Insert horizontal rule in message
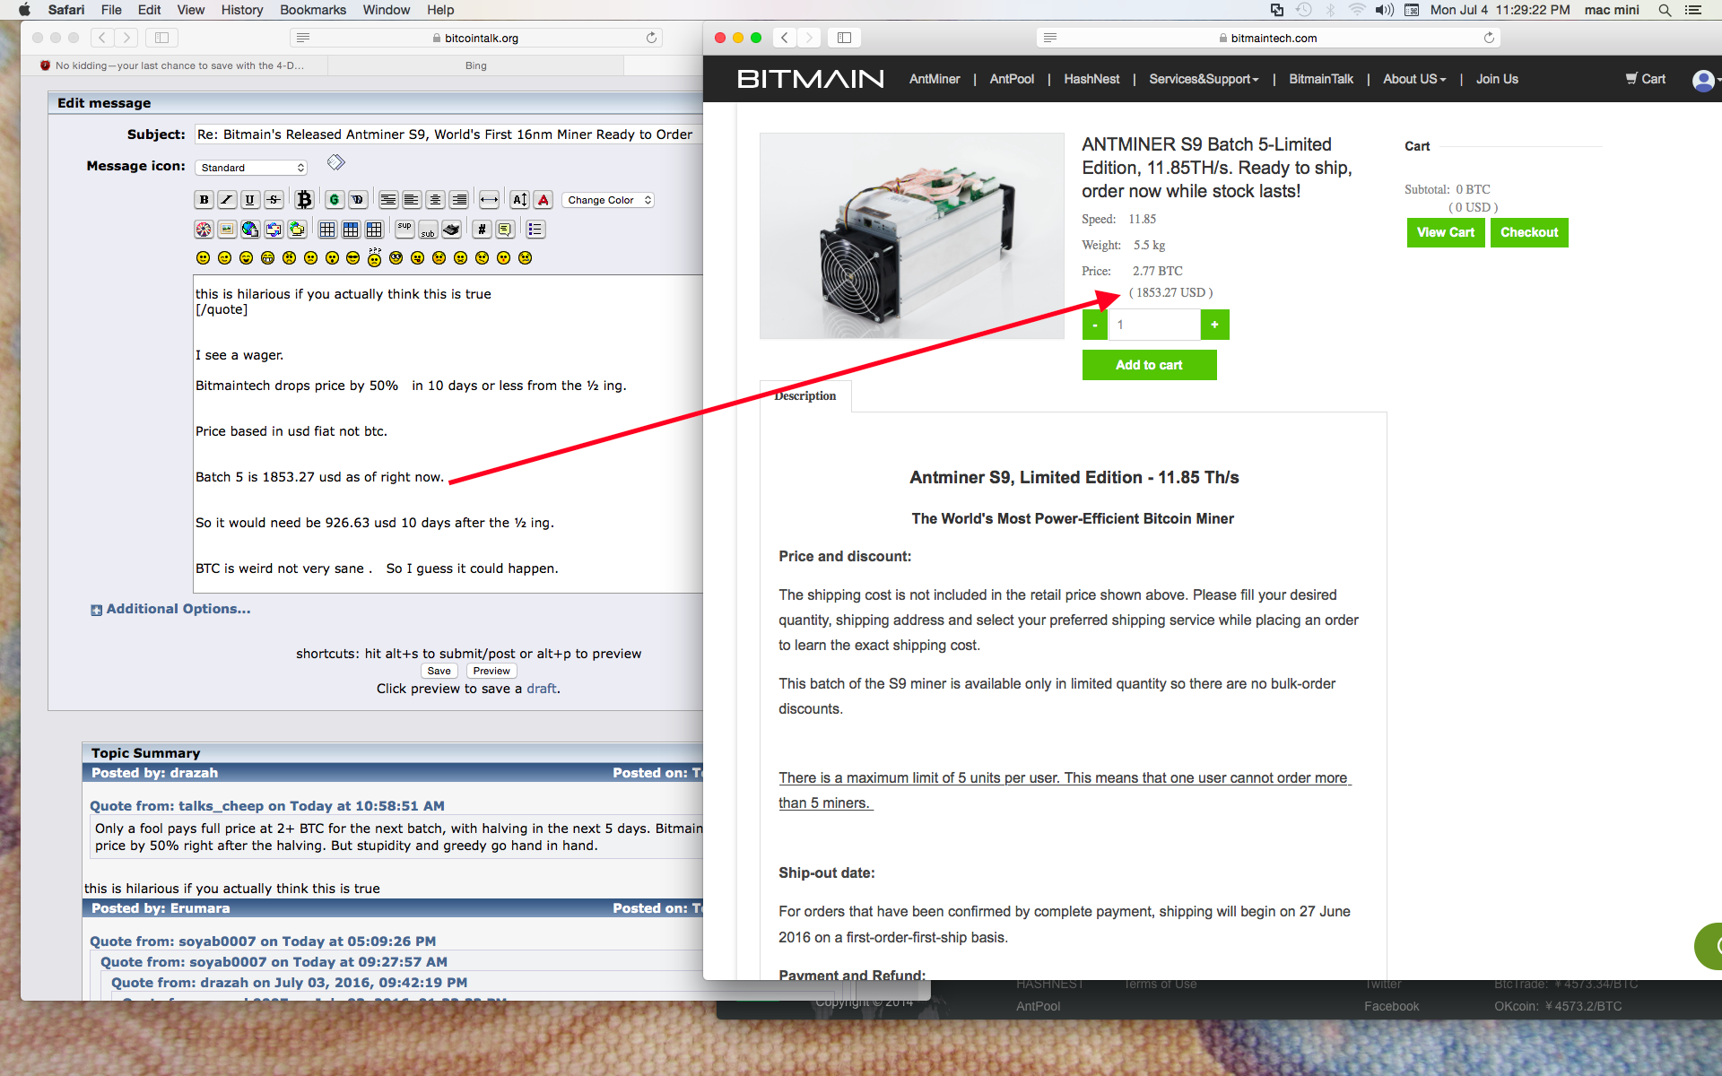The width and height of the screenshot is (1722, 1076). tap(489, 200)
